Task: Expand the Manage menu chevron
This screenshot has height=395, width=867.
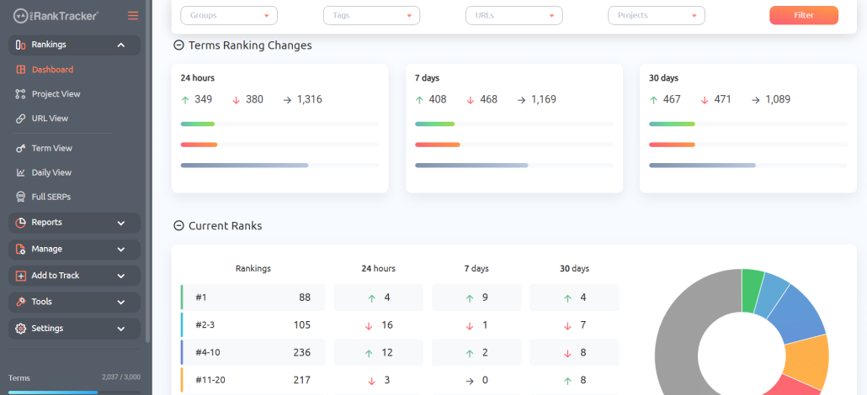Action: coord(121,249)
